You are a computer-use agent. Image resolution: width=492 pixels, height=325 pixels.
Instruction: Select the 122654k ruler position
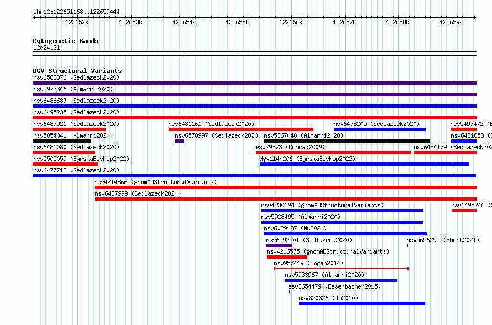pyautogui.click(x=184, y=22)
